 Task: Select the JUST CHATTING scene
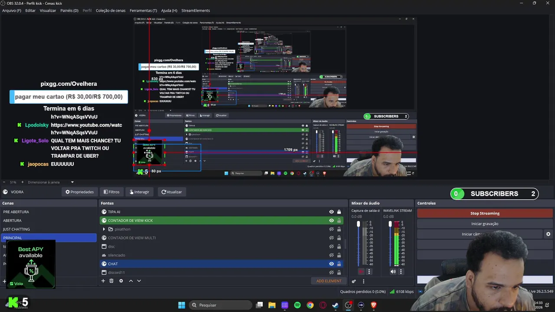tap(49, 229)
